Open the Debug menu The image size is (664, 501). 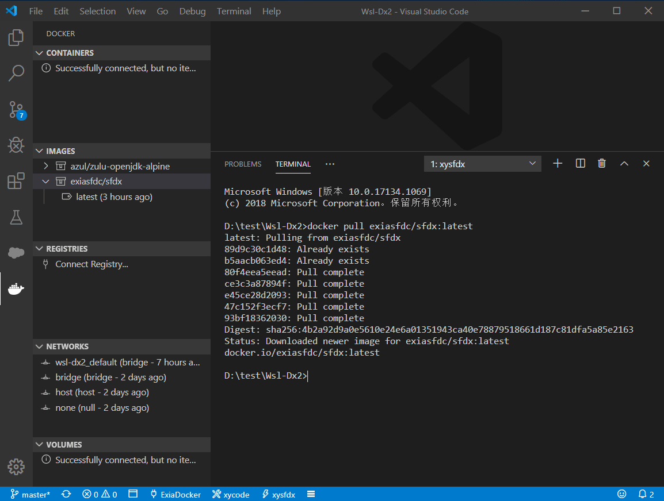tap(192, 11)
